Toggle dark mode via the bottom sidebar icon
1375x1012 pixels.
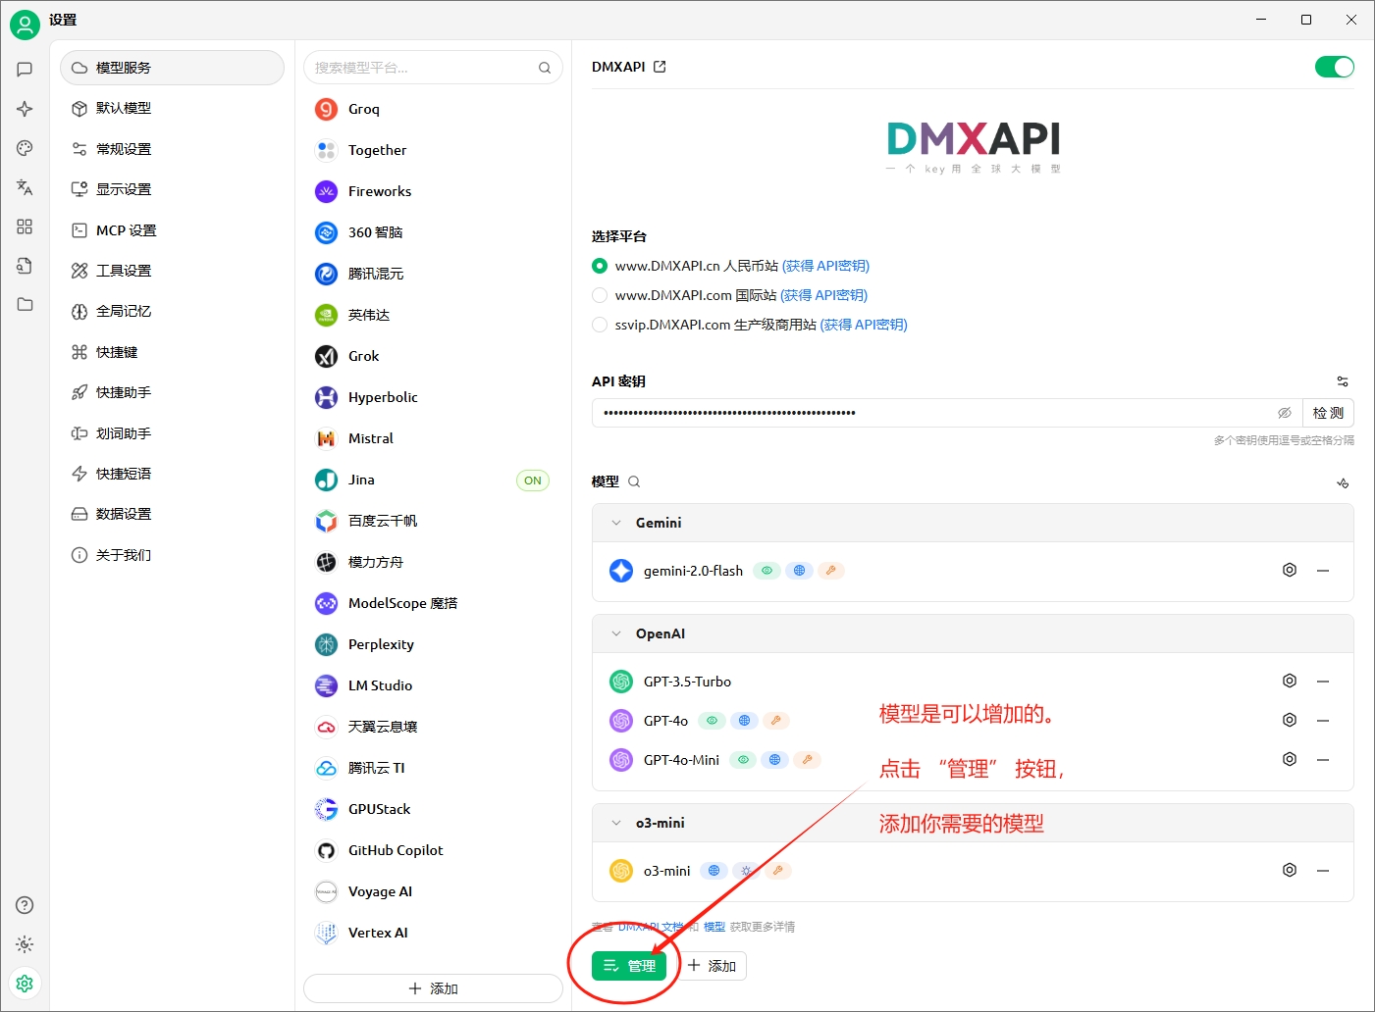25,944
